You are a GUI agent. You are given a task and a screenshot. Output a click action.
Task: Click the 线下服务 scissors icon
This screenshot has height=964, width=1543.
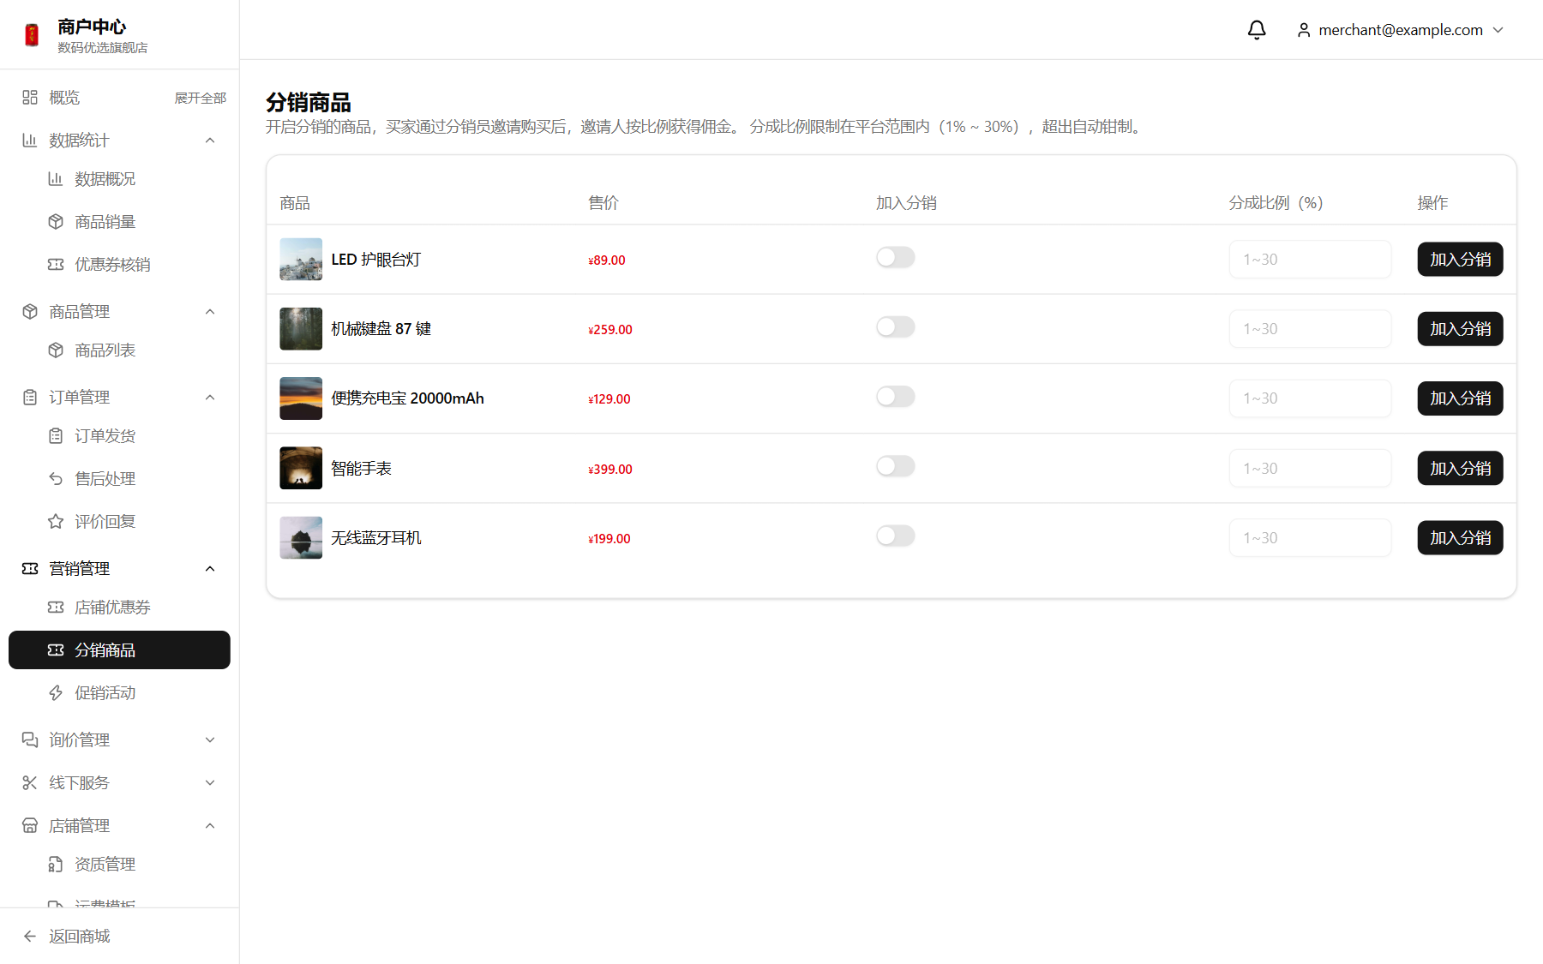30,783
